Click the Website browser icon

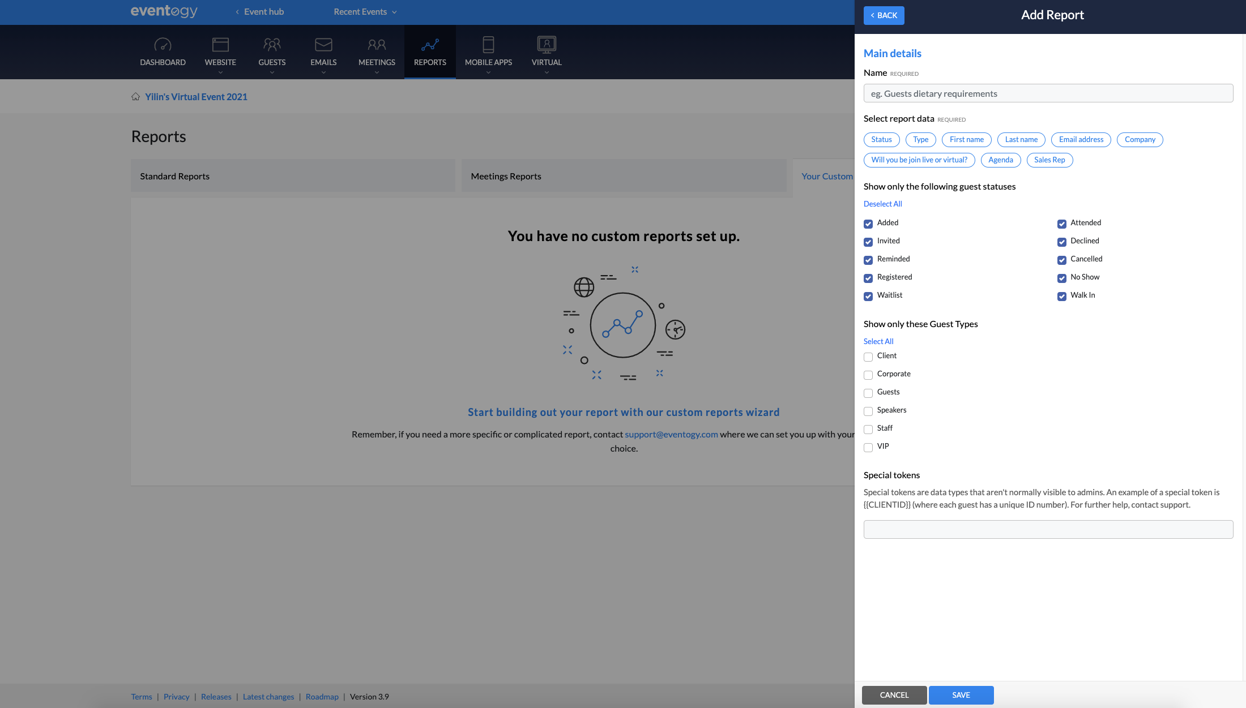coord(220,45)
